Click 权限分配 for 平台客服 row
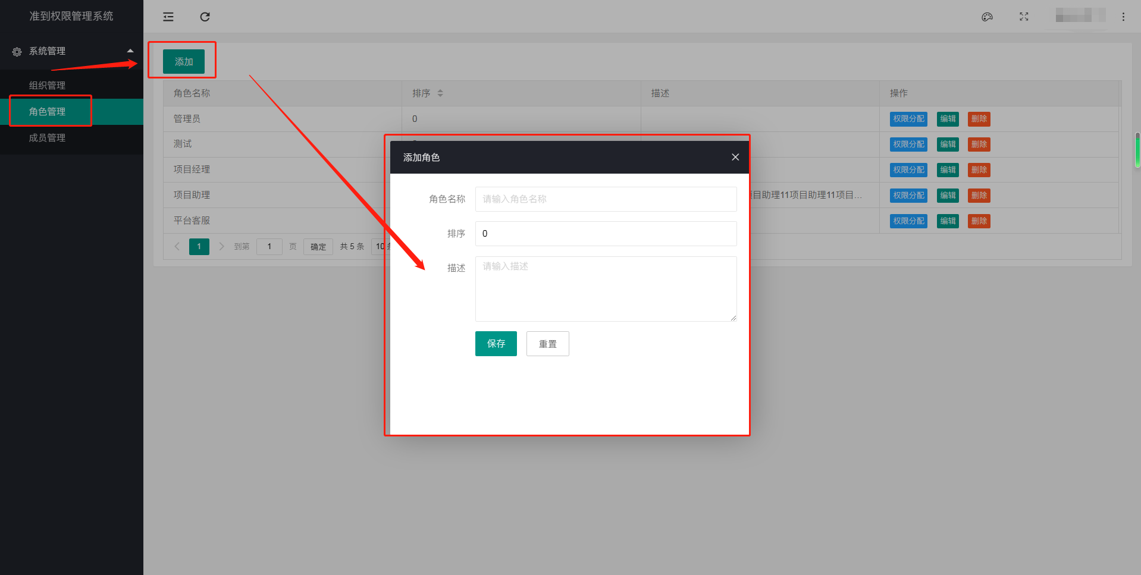This screenshot has height=575, width=1141. click(x=908, y=221)
